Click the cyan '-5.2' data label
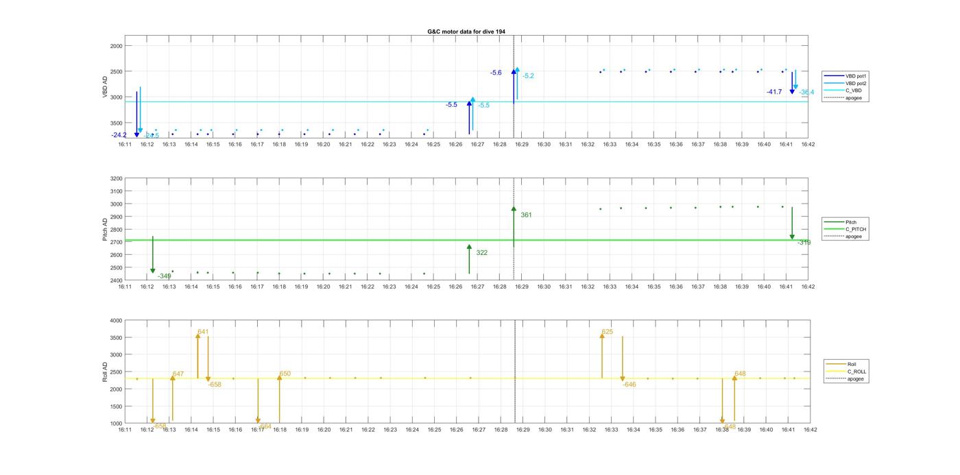This screenshot has height=475, width=960. 528,76
